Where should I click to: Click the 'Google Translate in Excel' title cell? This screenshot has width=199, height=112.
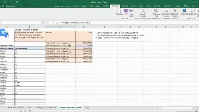(30, 30)
